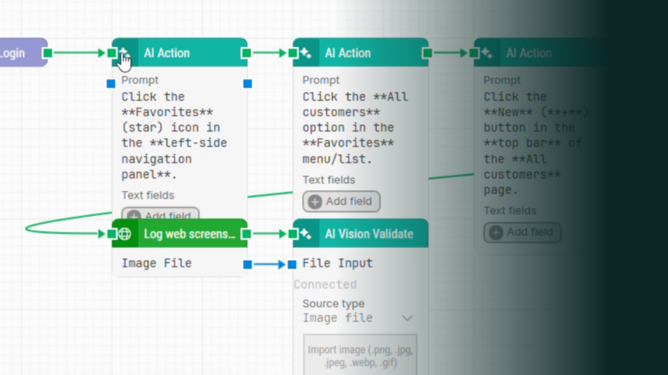Click the blue File Input port

(x=292, y=264)
